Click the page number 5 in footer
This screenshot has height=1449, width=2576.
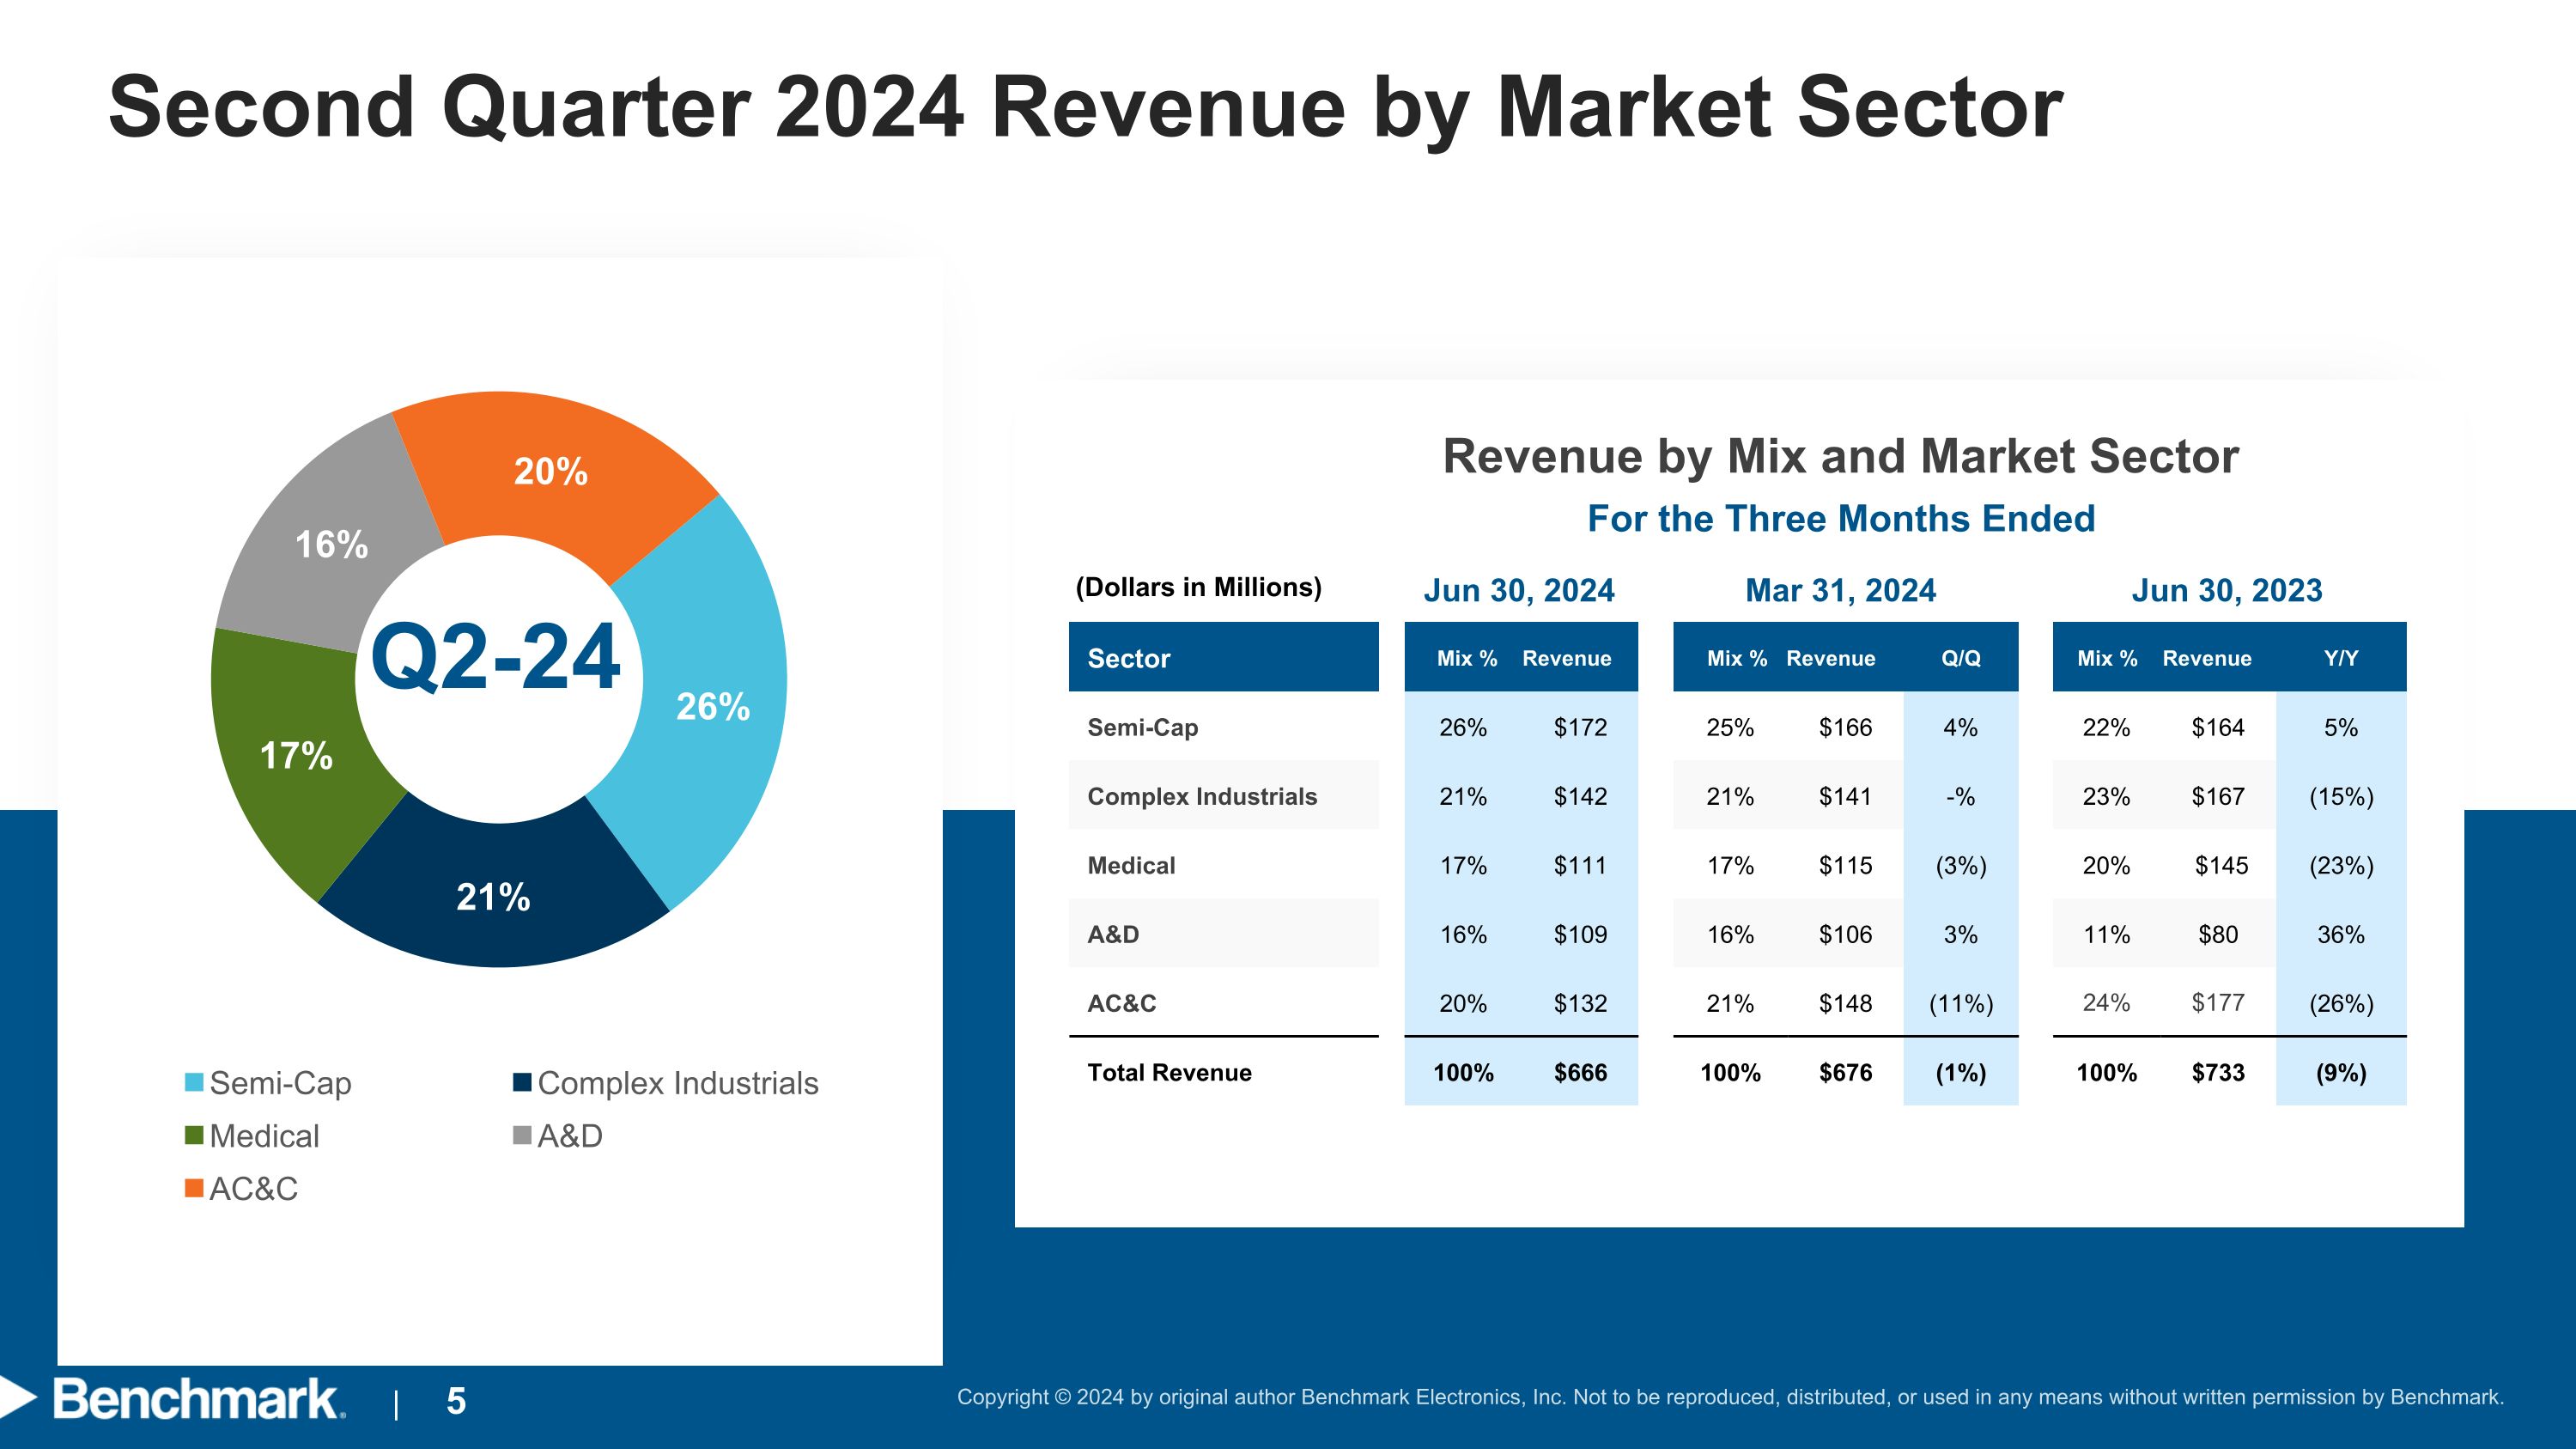point(456,1401)
